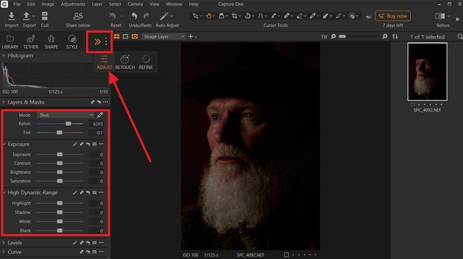Image resolution: width=463 pixels, height=259 pixels.
Task: Open Layers & Masks three-dot menu
Action: (x=106, y=102)
